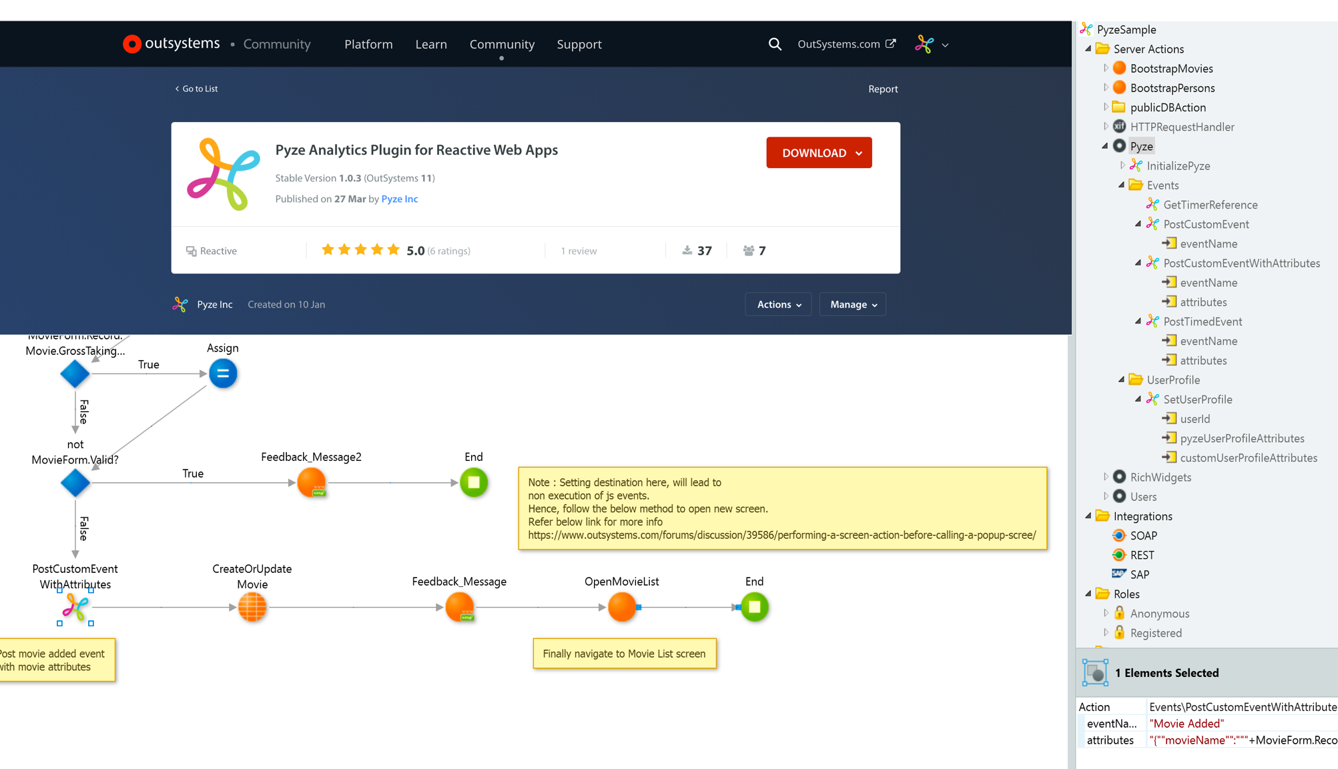This screenshot has height=769, width=1338.
Task: Click the SAP integration icon
Action: point(1119,574)
